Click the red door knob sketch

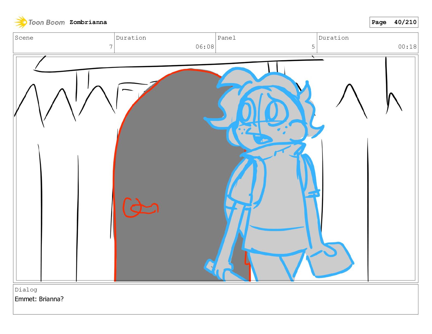[x=140, y=207]
